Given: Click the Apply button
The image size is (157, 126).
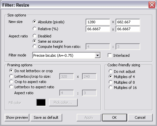Looking at the screenshot, I should point(89,117).
